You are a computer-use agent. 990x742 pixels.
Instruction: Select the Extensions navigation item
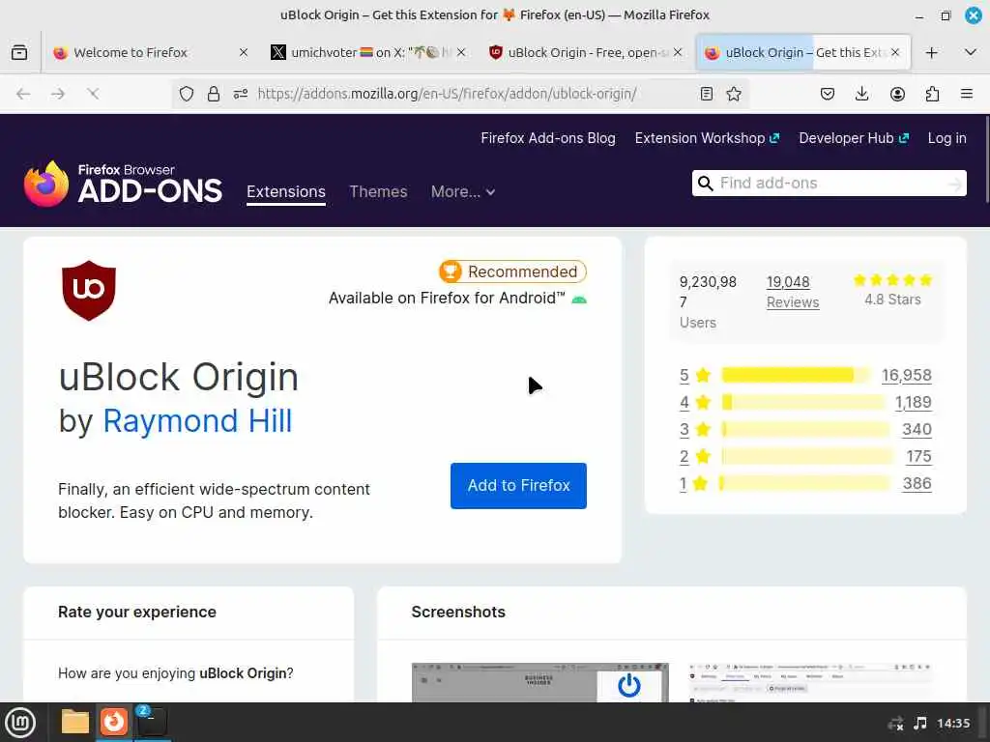286,192
